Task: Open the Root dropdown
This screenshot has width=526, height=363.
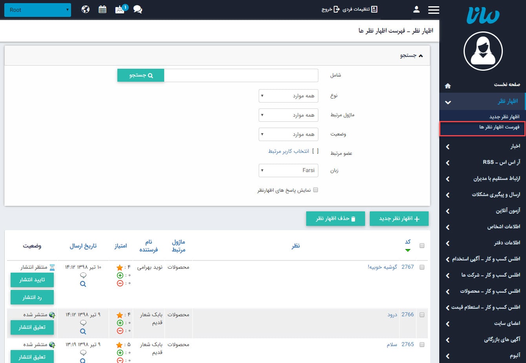Action: [x=38, y=10]
